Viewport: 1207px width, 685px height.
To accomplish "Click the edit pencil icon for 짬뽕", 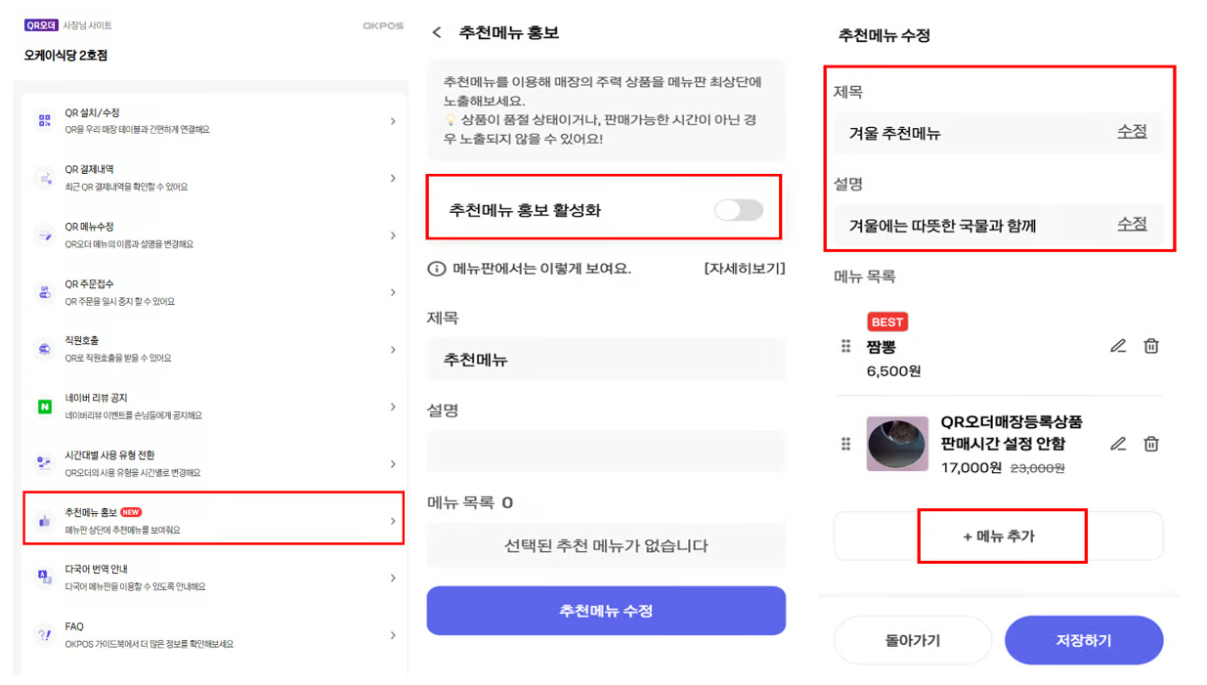I will 1118,346.
